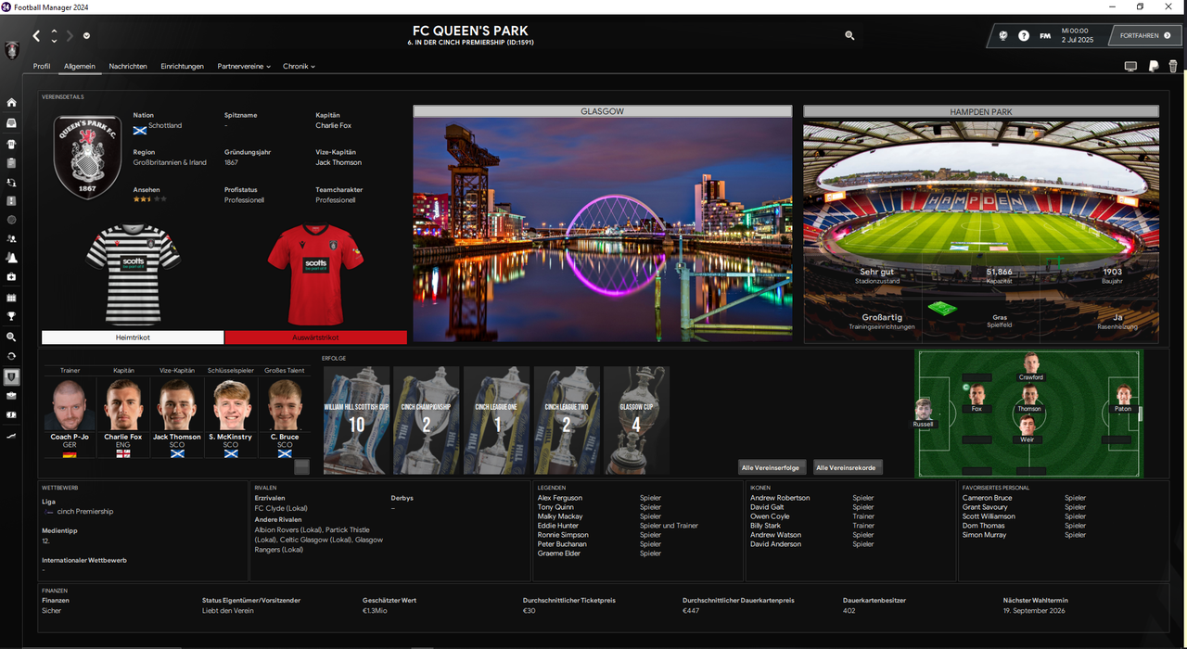
Task: Click FC Clyde (Lokal) arch-rival
Action: point(282,508)
